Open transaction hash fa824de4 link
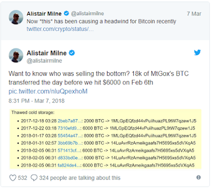Viewport: 211px width, 191px height. 69,165
